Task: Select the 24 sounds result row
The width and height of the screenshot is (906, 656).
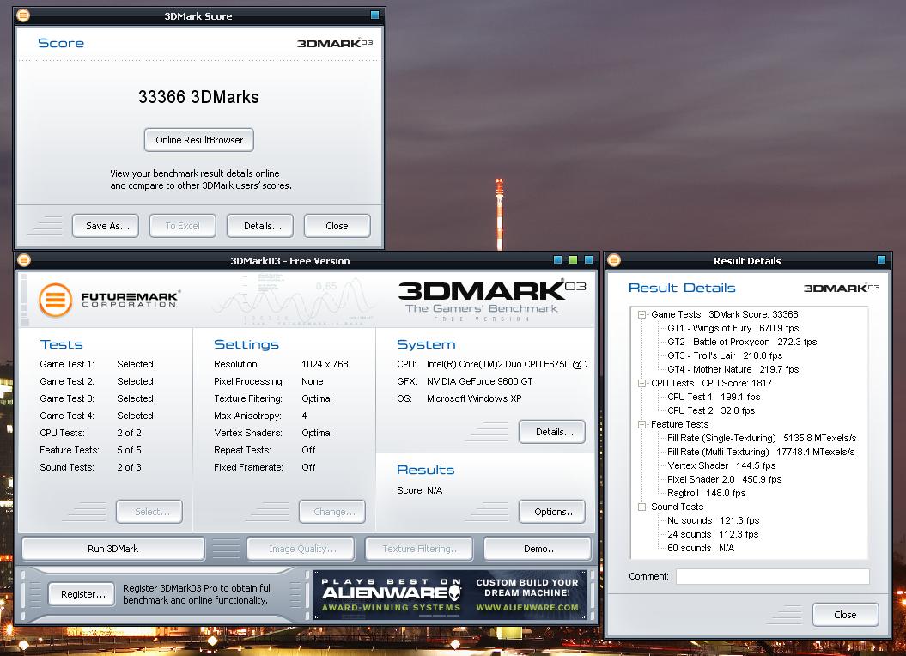Action: (x=713, y=535)
